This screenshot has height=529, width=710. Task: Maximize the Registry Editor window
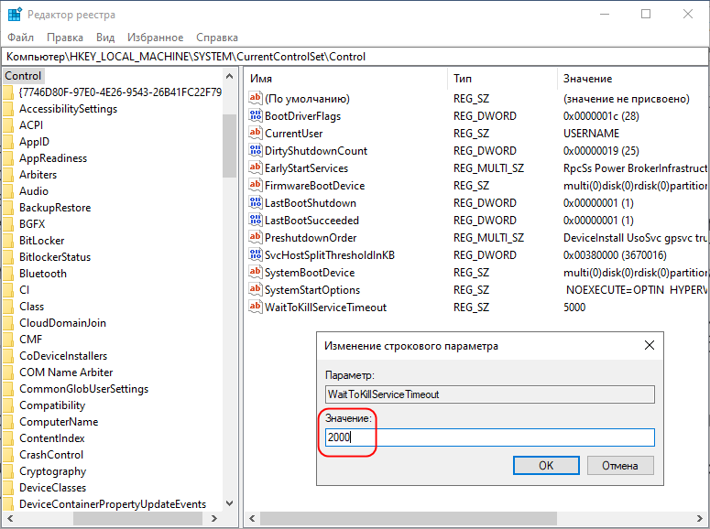tap(646, 14)
